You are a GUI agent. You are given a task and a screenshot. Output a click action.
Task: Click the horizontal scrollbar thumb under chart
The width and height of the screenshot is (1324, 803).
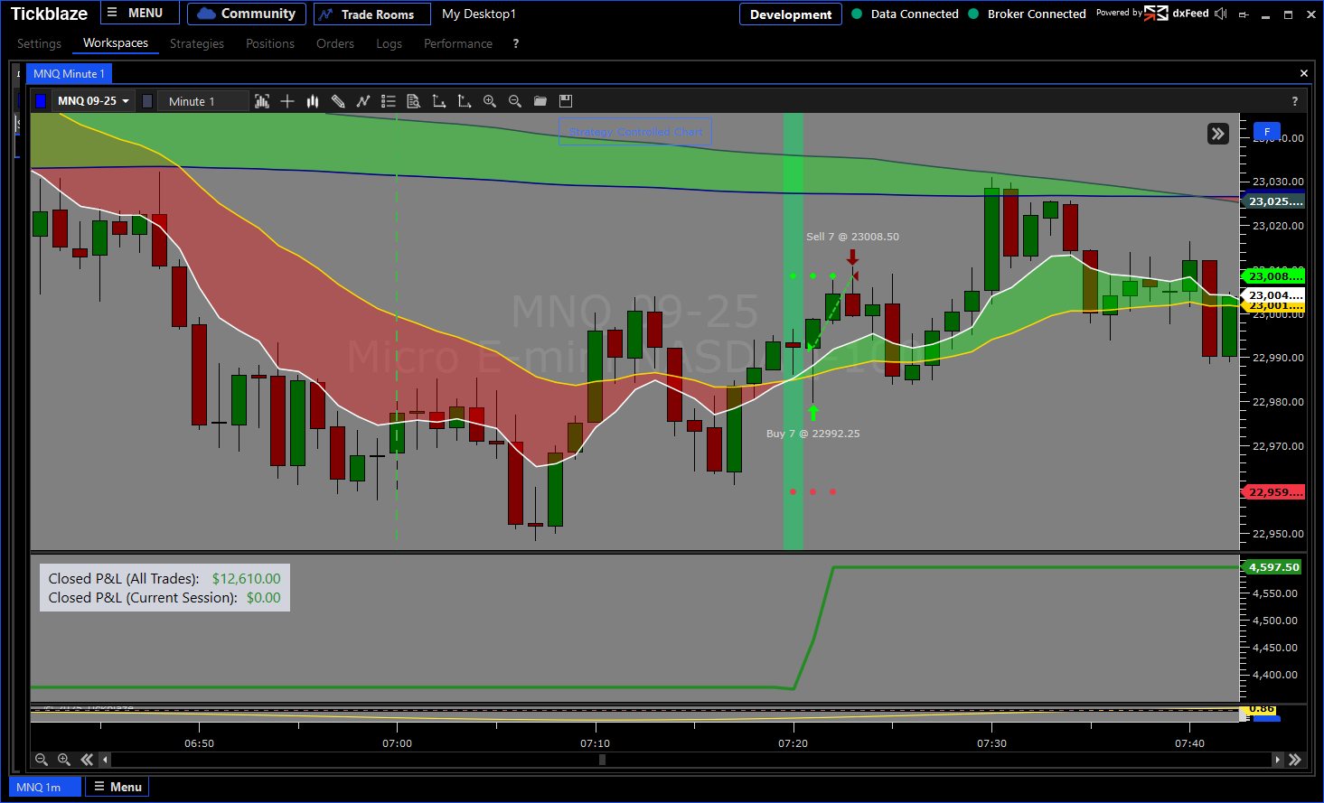point(603,760)
